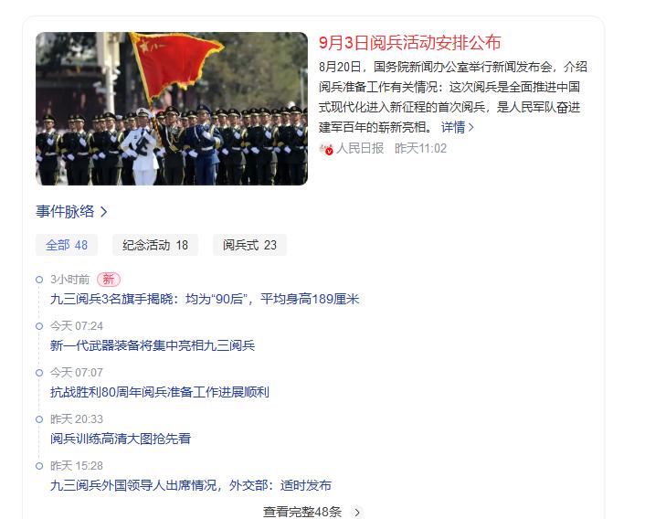Viewport: 666px width, 519px height.
Task: Switch to 纪念活动 18 tab
Action: click(155, 245)
